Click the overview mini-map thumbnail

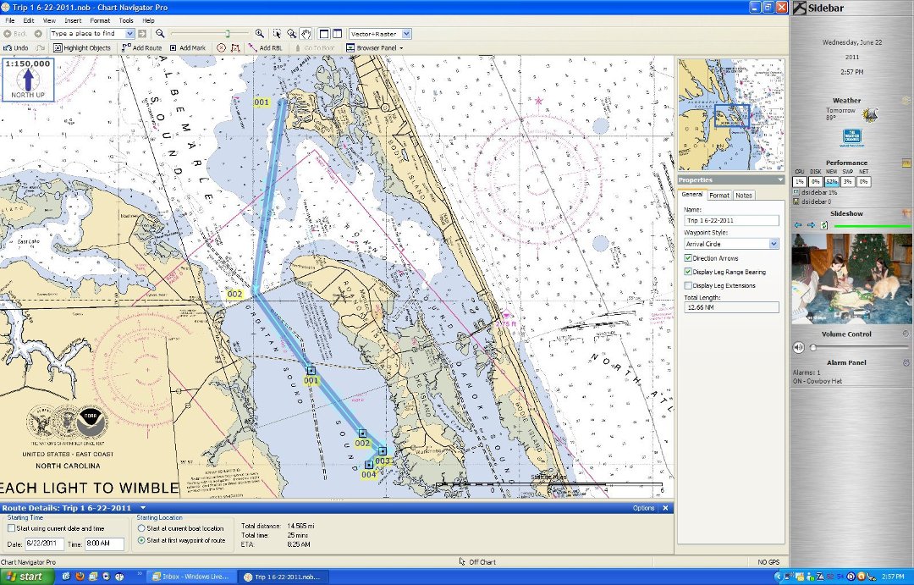click(731, 114)
